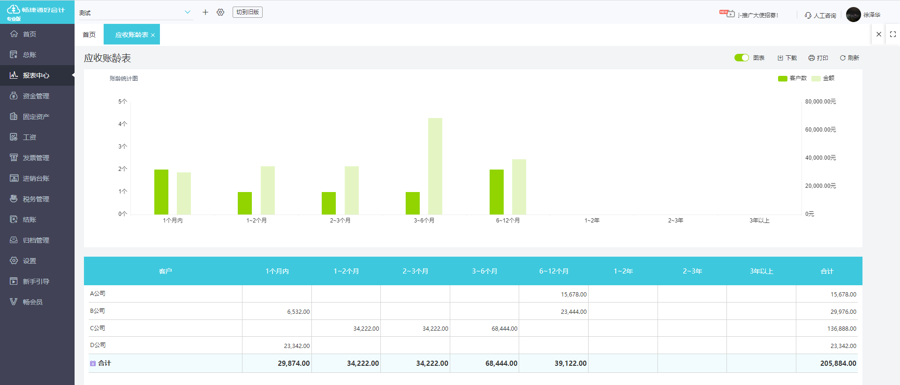Viewport: 900px width, 385px height.
Task: Toggle the 图表 chart switch off
Action: pos(741,58)
